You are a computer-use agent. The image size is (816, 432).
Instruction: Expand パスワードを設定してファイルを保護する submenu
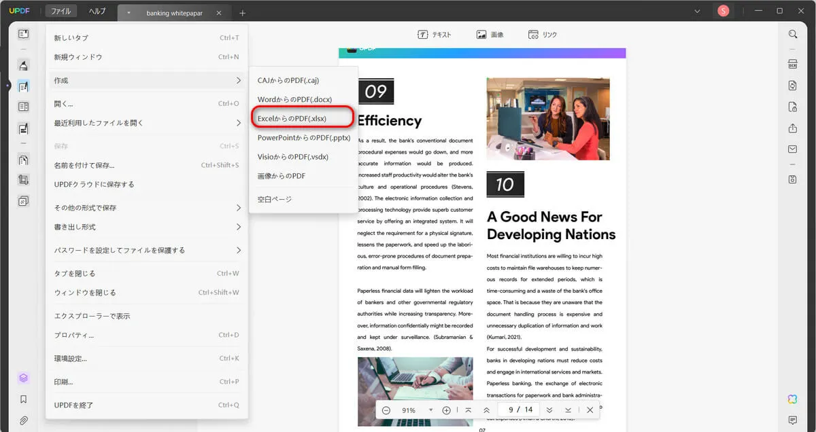239,250
